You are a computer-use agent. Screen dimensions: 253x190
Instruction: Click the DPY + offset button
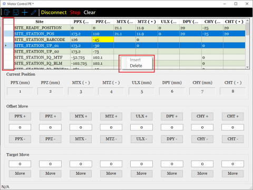(x=172, y=116)
